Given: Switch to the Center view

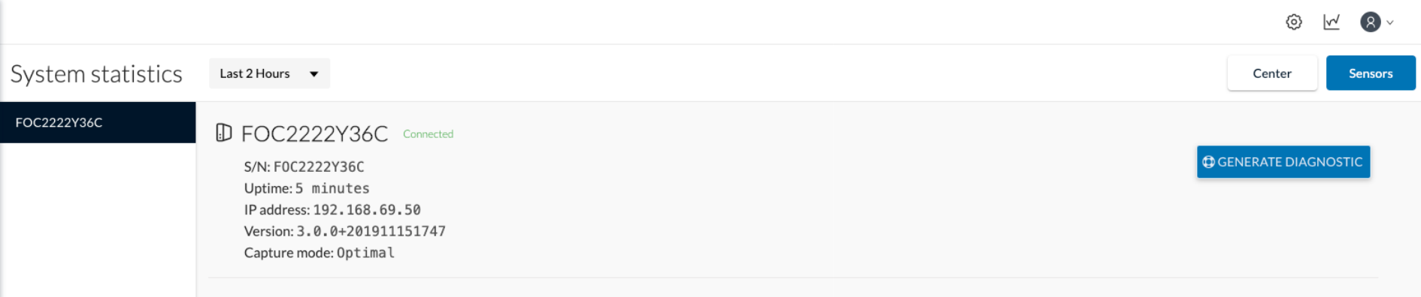Looking at the screenshot, I should click(1272, 73).
